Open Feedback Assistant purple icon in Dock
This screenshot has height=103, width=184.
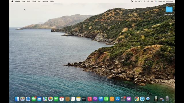pos(129,99)
